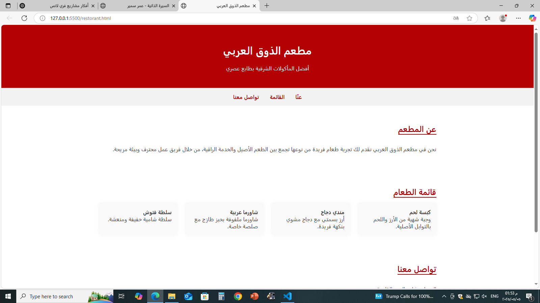Open the Windows Start menu
The height and width of the screenshot is (303, 540).
(8, 296)
